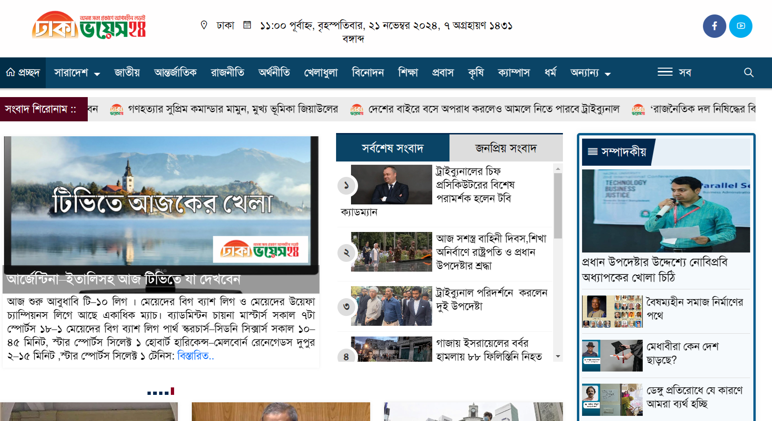
Task: Switch to the জনপ্রিয় সংবাদ tab
Action: click(x=505, y=148)
